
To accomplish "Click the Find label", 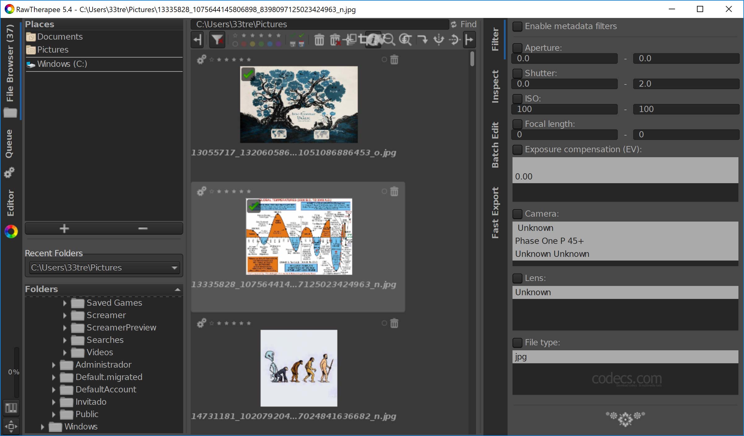I will point(468,24).
